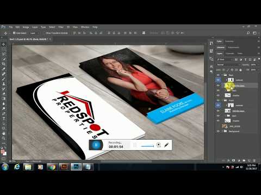
Task: Collapse the top layer group
Action: click(222, 75)
